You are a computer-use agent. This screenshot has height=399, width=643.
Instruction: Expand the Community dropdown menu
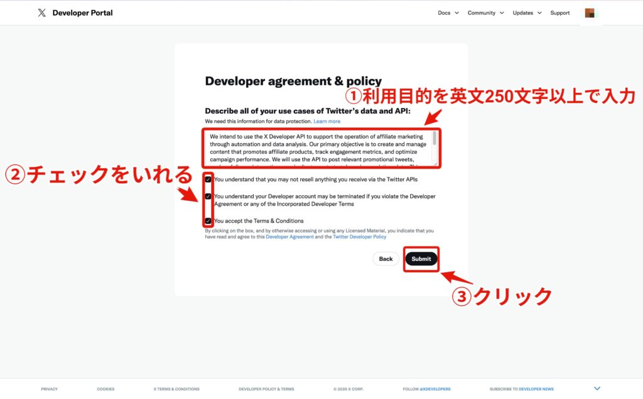[485, 13]
